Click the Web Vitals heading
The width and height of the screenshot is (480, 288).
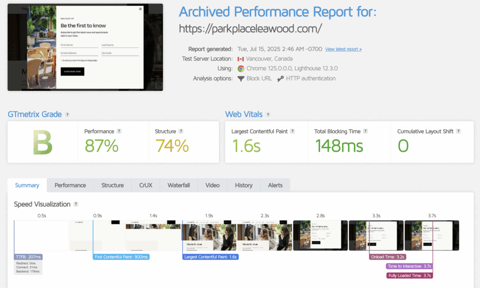[x=244, y=114]
